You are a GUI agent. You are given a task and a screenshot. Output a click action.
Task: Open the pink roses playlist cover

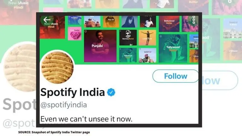coord(74,33)
